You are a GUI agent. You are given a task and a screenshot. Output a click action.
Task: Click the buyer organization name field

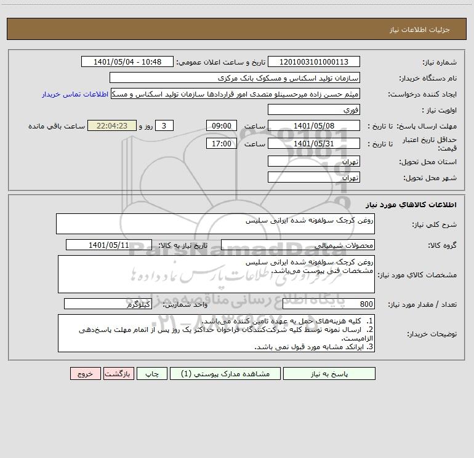click(x=235, y=77)
